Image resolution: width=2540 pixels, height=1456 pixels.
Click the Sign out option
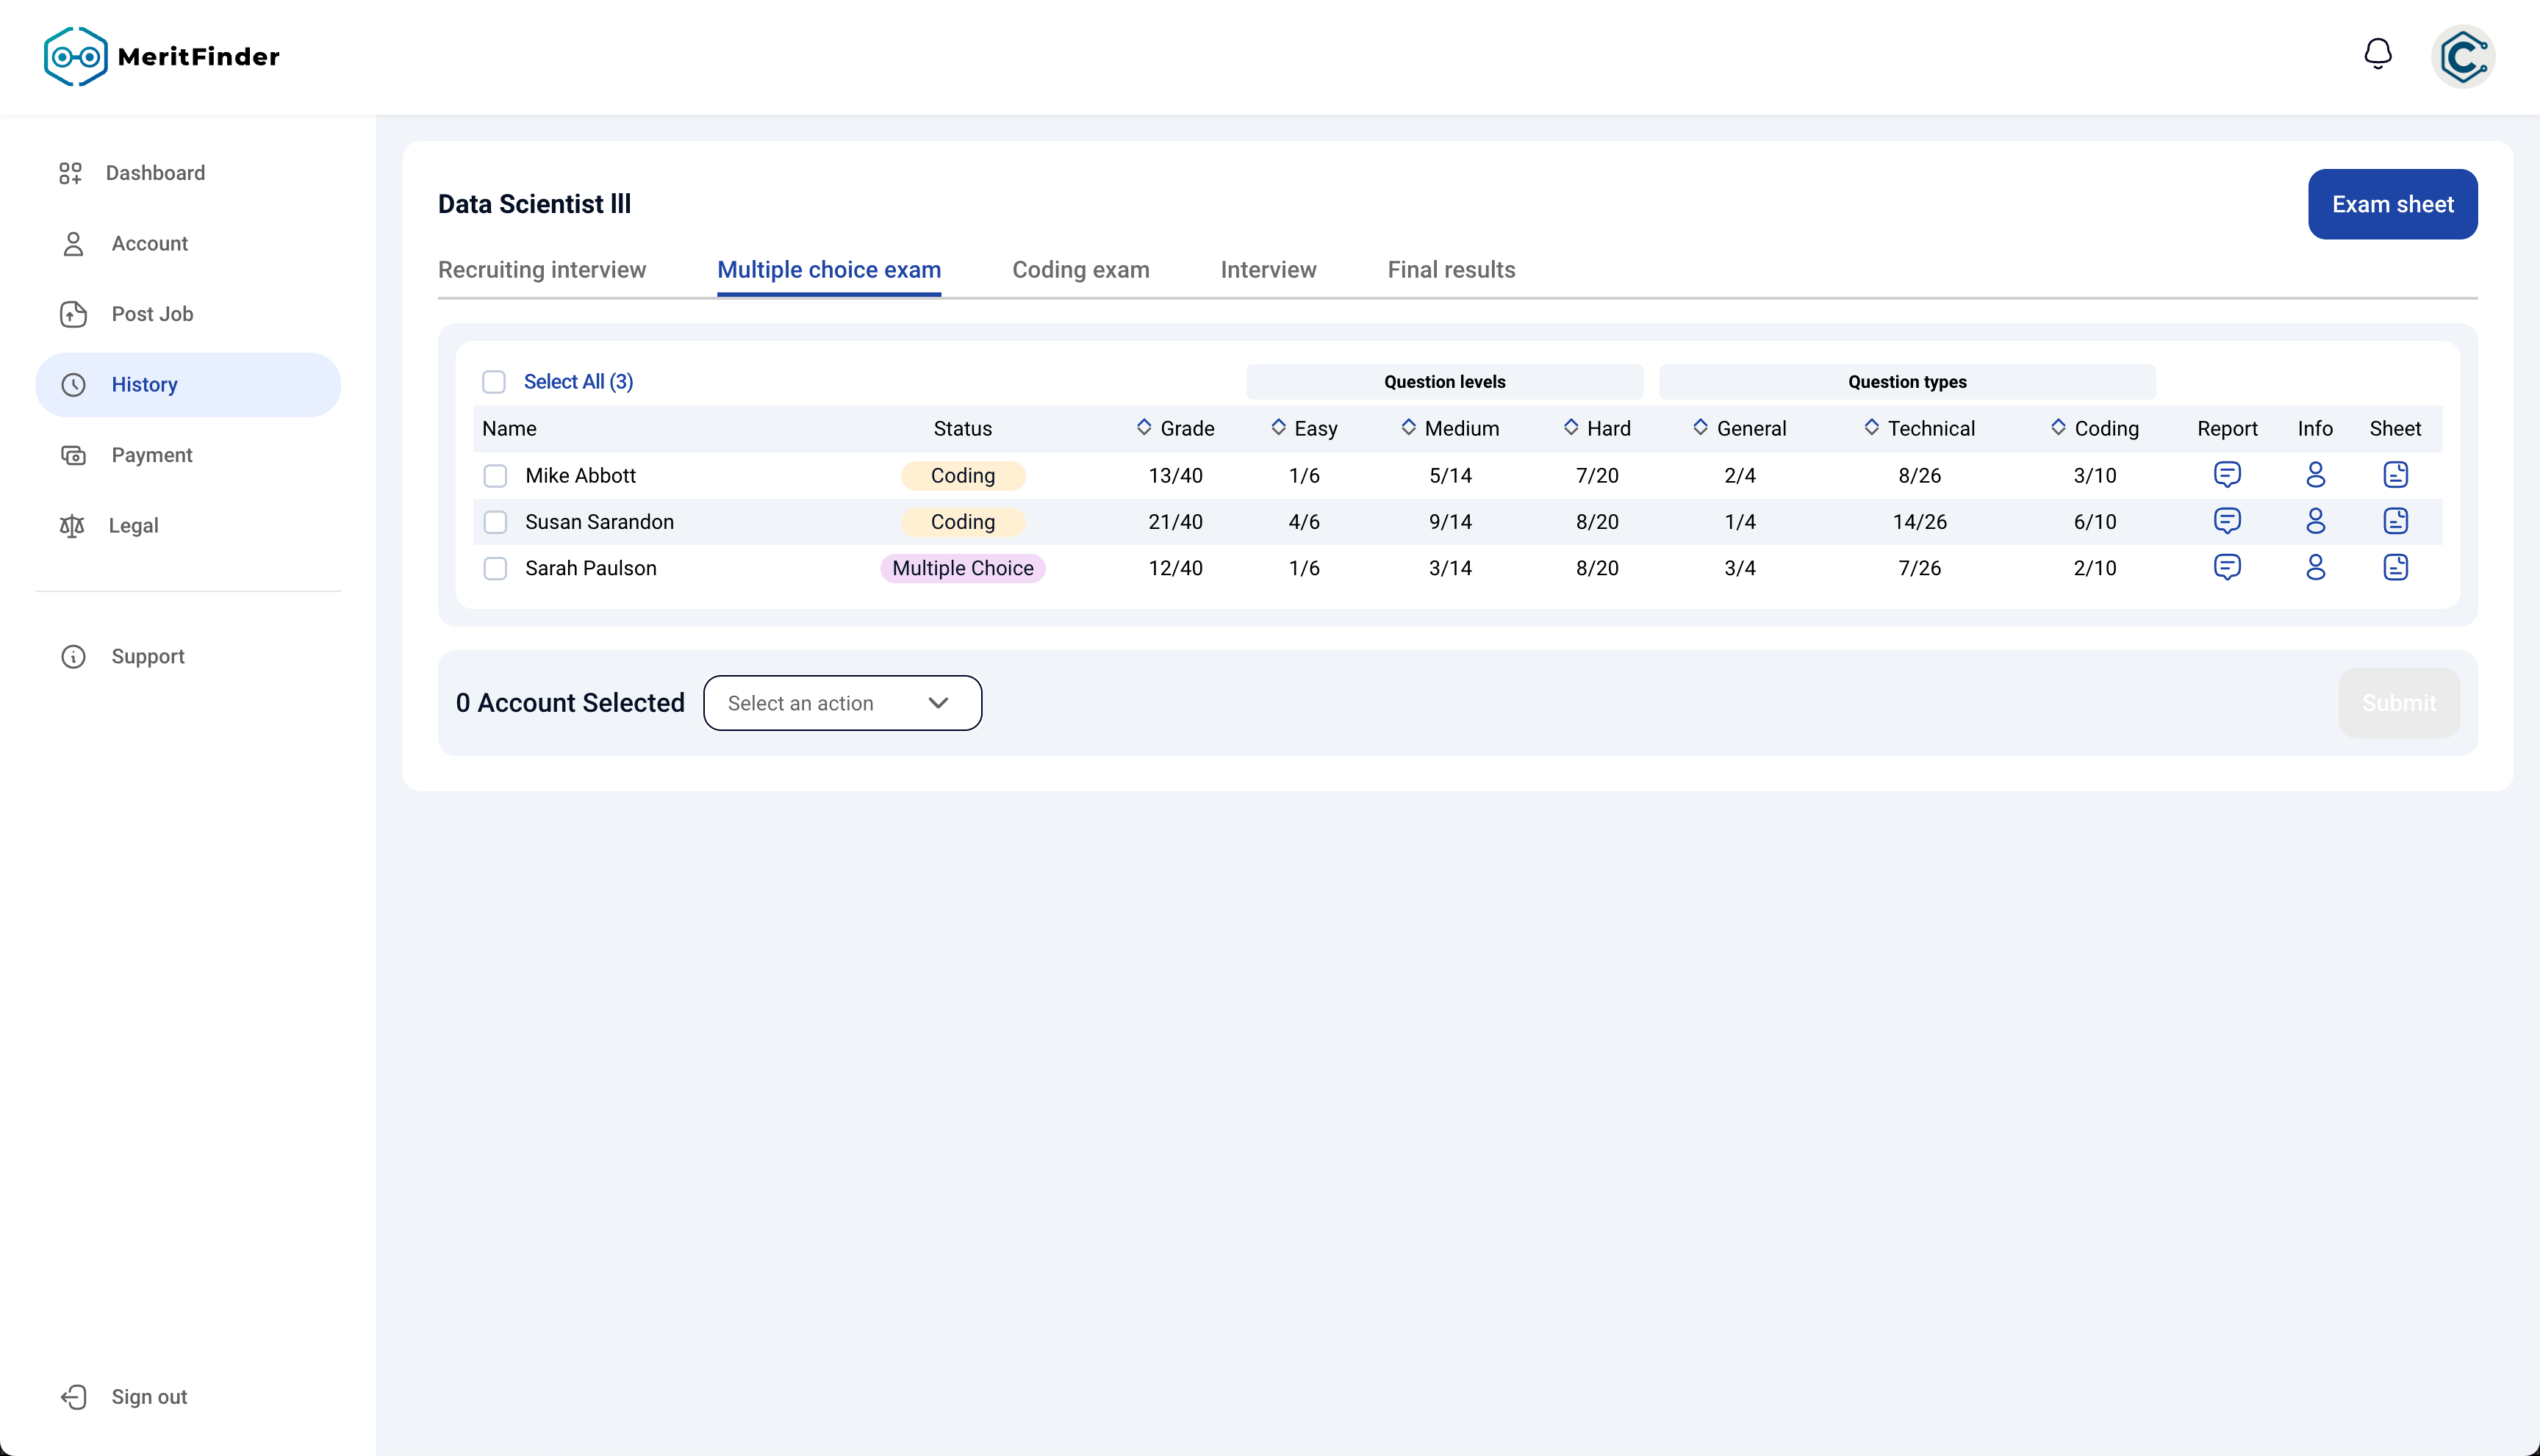tap(148, 1397)
